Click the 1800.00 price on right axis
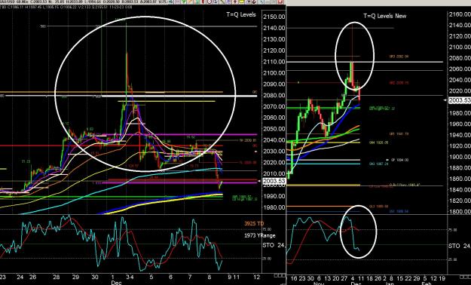This screenshot has height=285, width=471. click(x=460, y=212)
